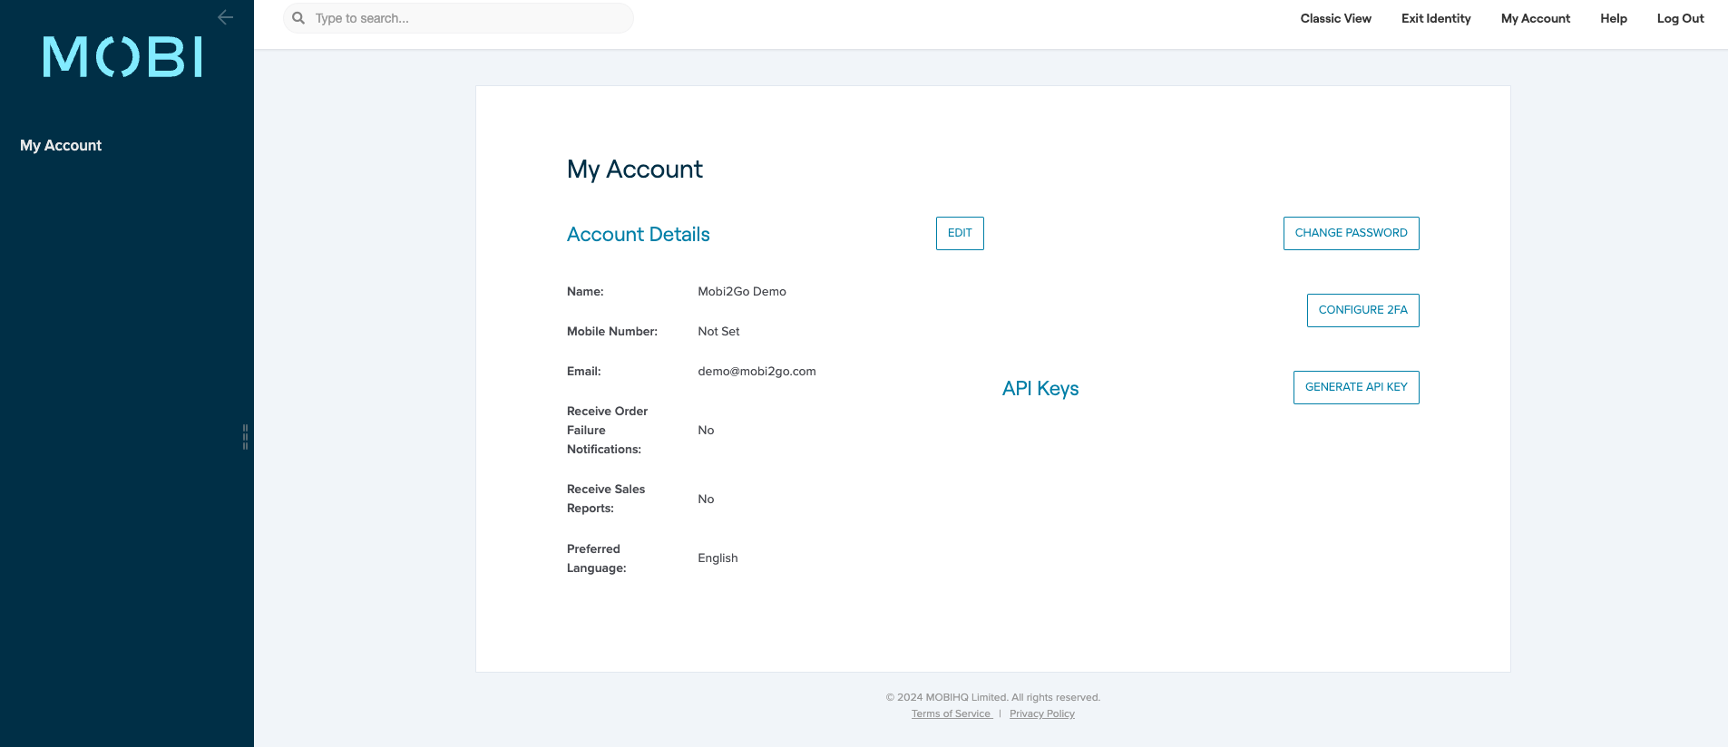Open the Terms of Service link
The image size is (1728, 747).
point(952,713)
